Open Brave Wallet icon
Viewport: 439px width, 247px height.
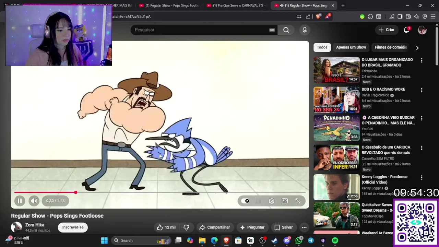point(408,16)
